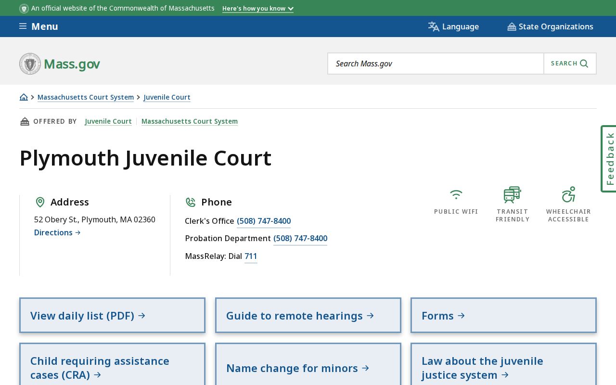The width and height of the screenshot is (616, 385).
Task: Click the Massachusetts seal icon in green banner
Action: [x=24, y=9]
